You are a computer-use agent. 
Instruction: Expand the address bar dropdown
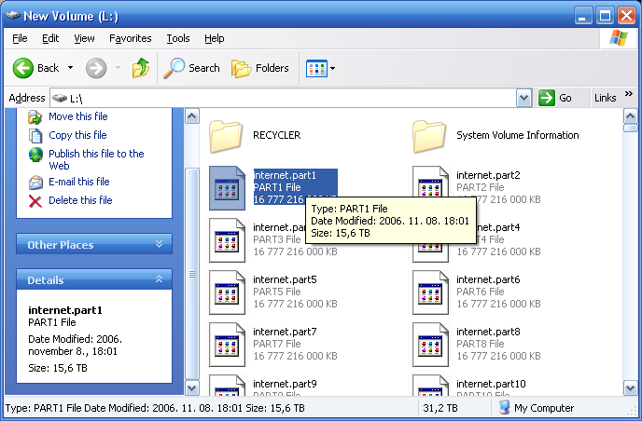(523, 98)
